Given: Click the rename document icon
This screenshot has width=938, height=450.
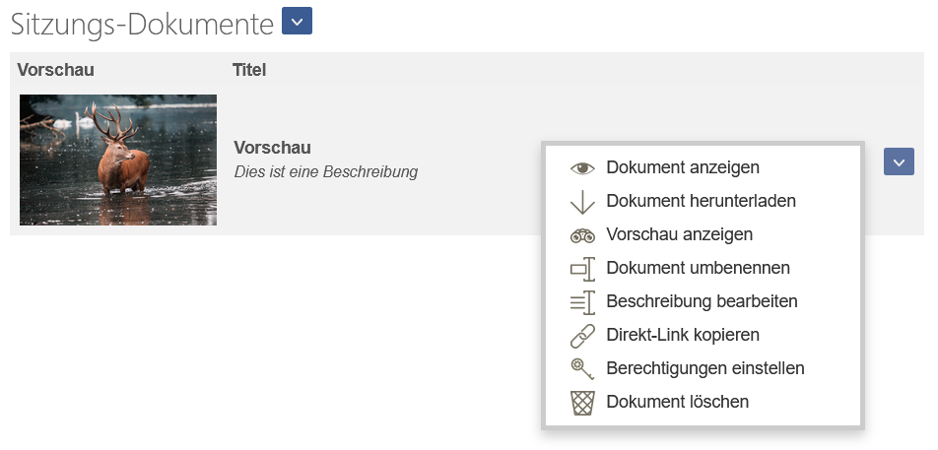Looking at the screenshot, I should point(582,269).
